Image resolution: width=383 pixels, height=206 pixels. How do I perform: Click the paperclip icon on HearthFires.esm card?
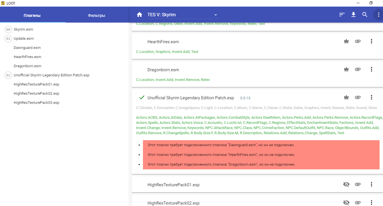point(358,41)
